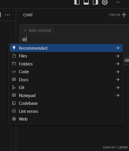
Task: Open the settings gear icon
Action: (x=105, y=2)
